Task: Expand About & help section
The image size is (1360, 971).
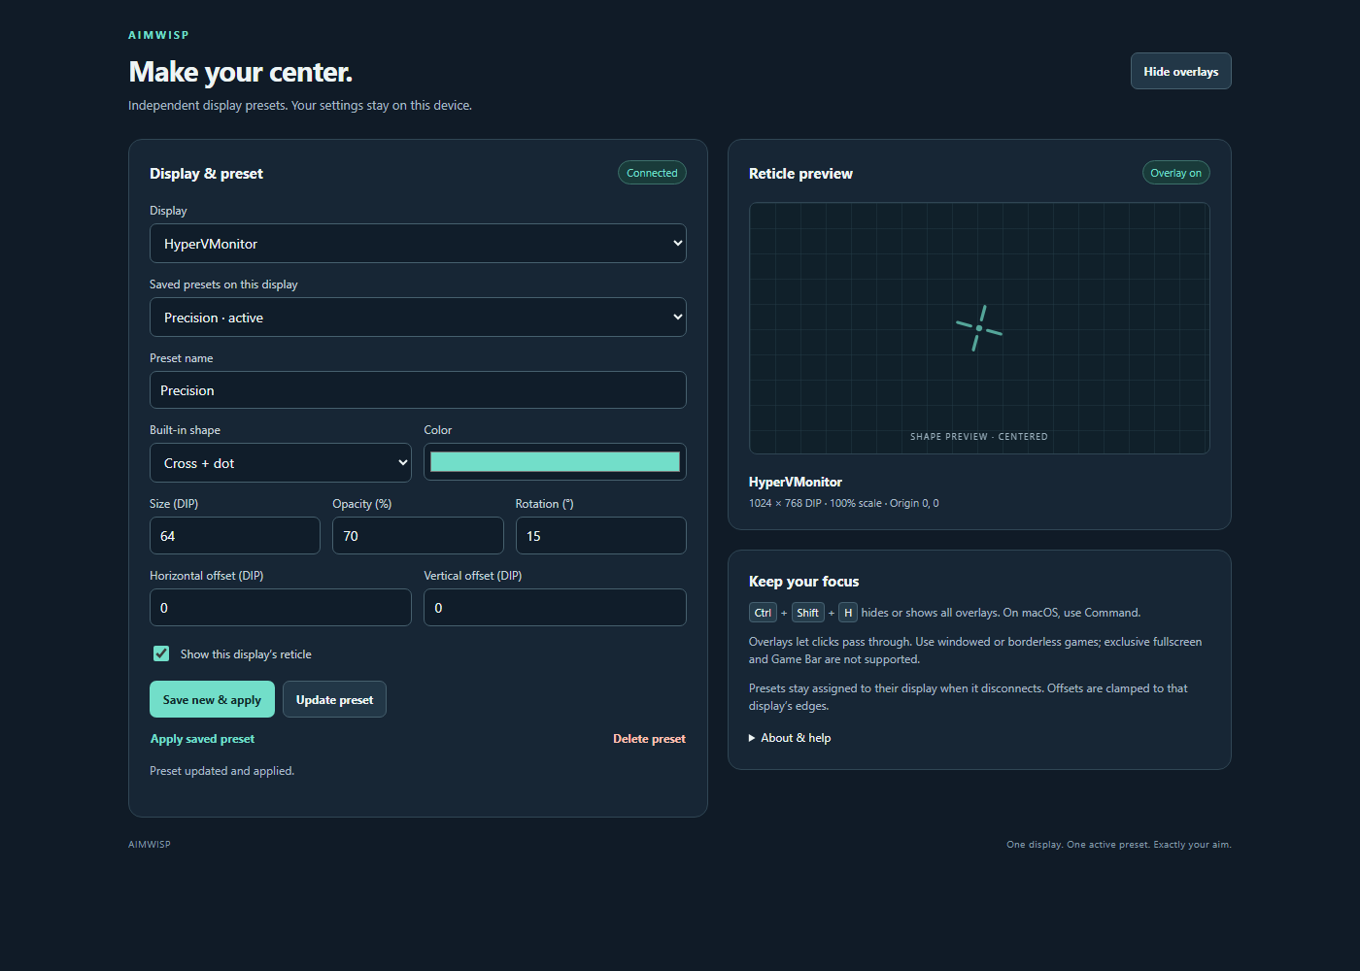Action: [x=790, y=738]
